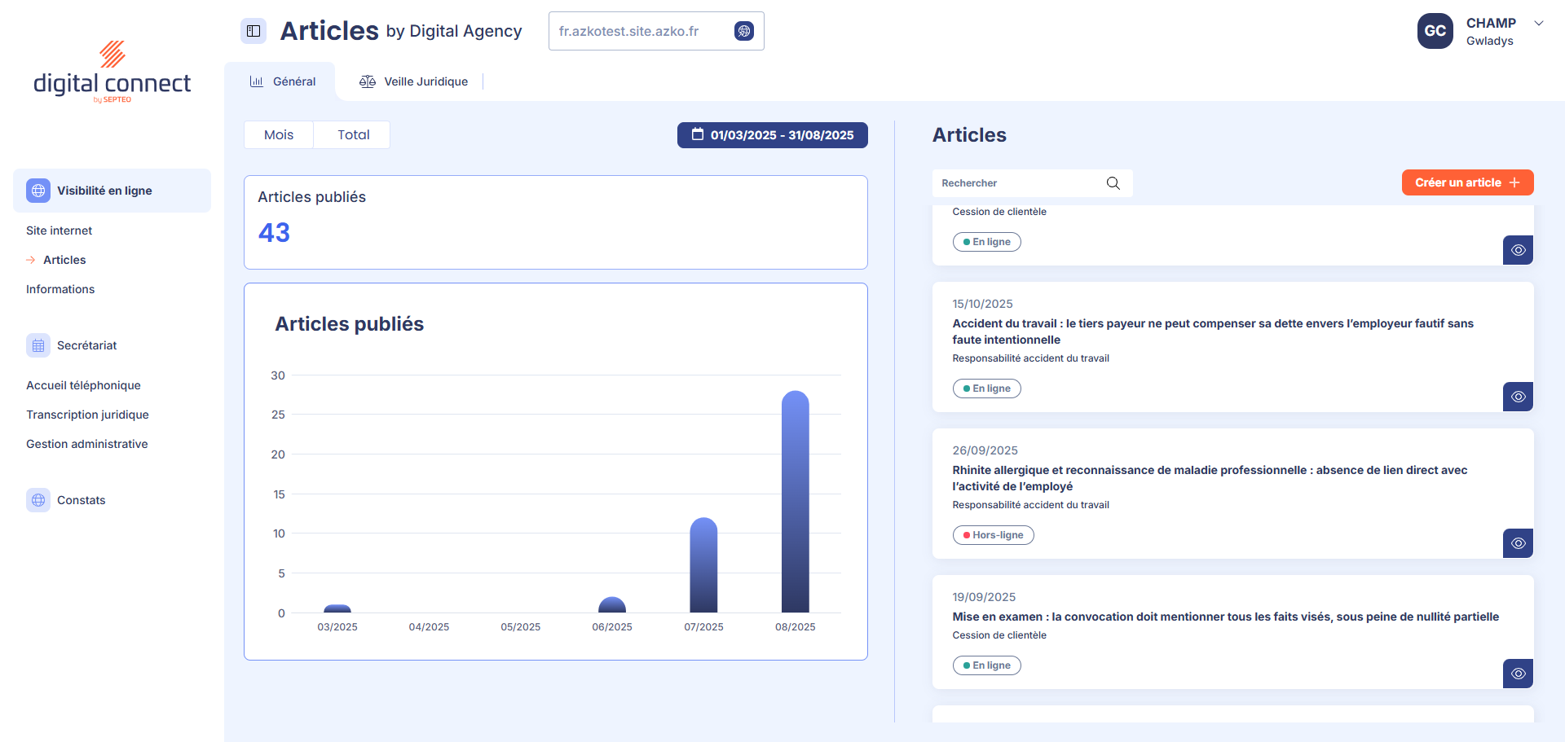This screenshot has width=1565, height=742.
Task: Click the digital connect logo
Action: (x=112, y=73)
